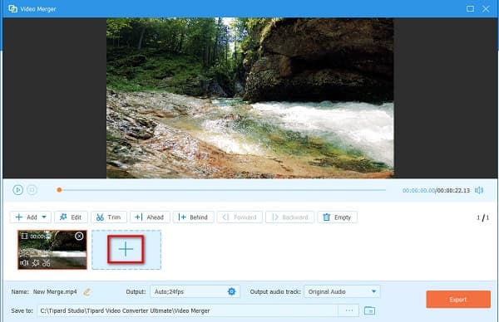Add a clip with the plus placeholder

126,249
